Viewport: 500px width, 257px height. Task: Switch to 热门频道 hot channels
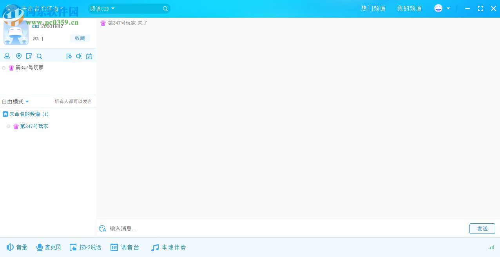pyautogui.click(x=373, y=8)
